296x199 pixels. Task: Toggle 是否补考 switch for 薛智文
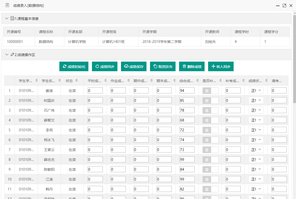point(210,120)
